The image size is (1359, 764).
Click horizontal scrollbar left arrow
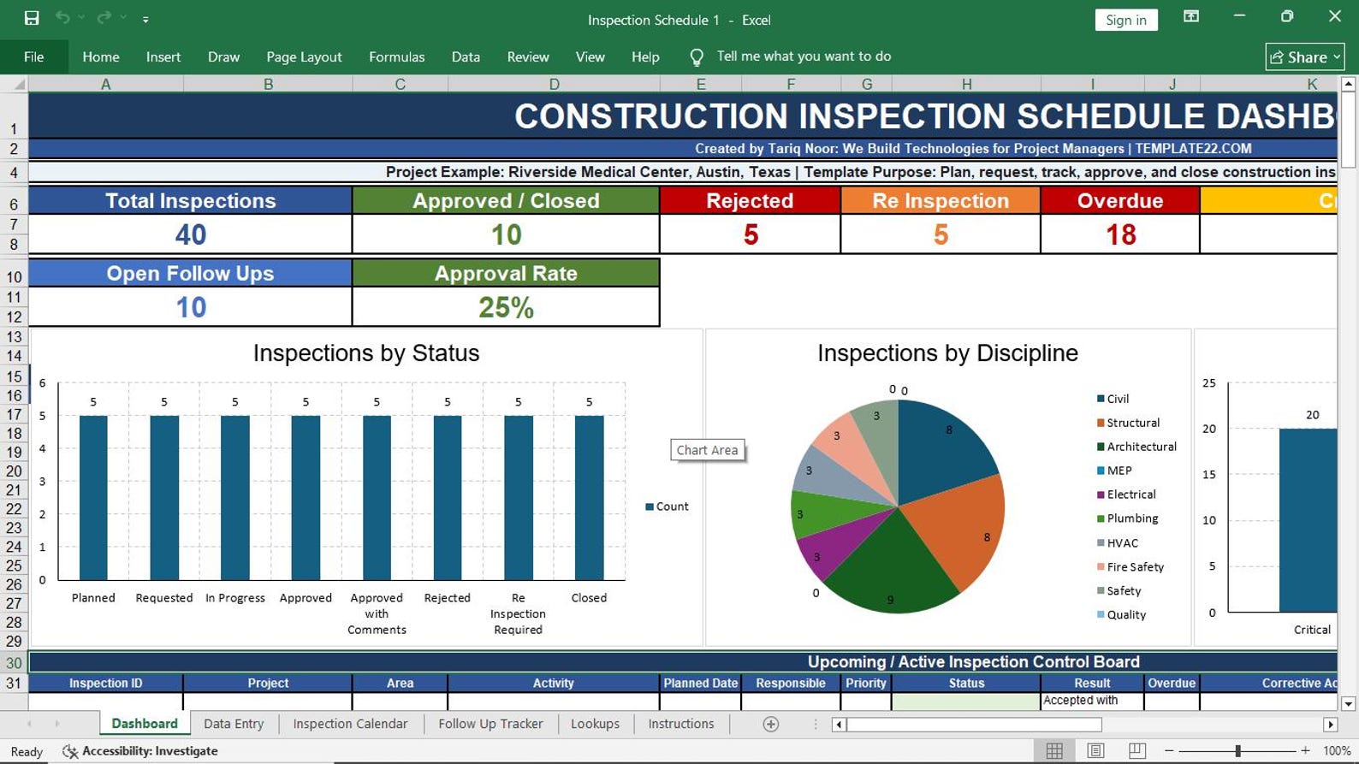pyautogui.click(x=839, y=725)
